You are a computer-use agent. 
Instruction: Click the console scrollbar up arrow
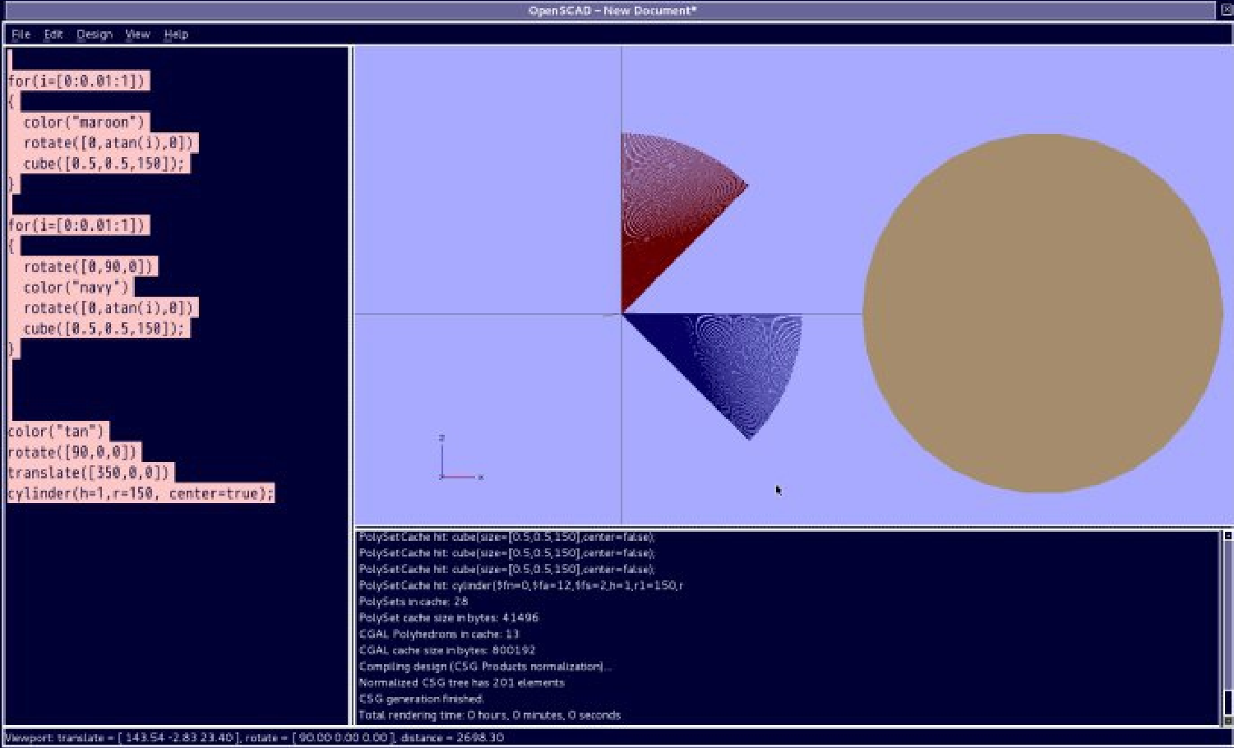(x=1227, y=536)
